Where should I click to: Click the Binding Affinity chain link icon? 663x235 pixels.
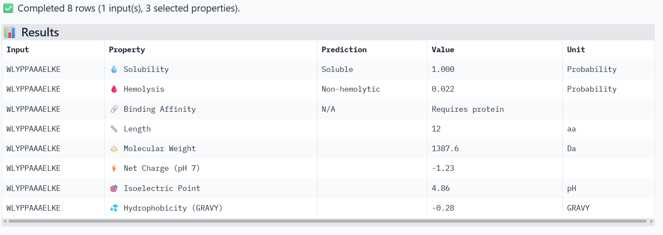[x=114, y=109]
